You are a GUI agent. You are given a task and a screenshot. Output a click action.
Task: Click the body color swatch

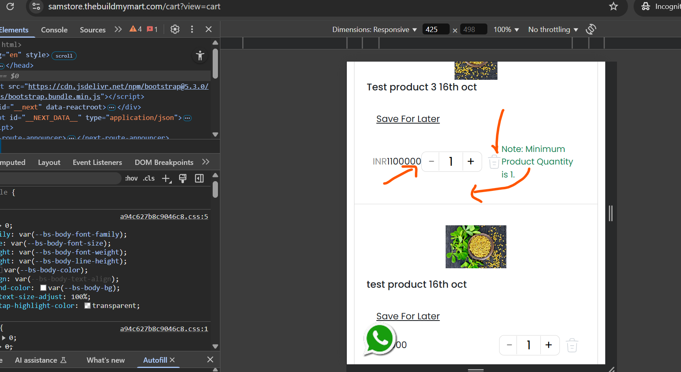pos(1,270)
